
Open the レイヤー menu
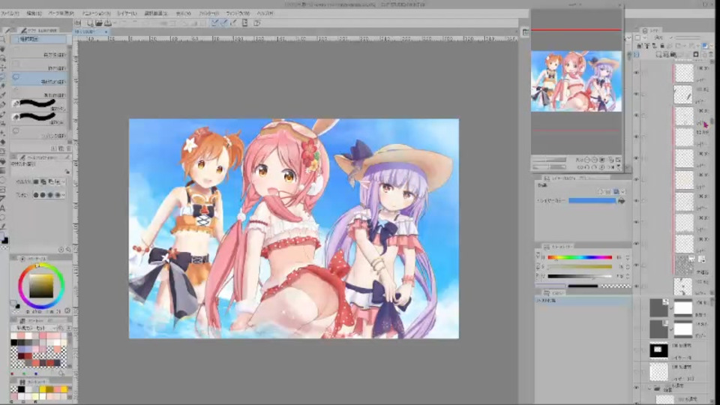click(x=127, y=13)
